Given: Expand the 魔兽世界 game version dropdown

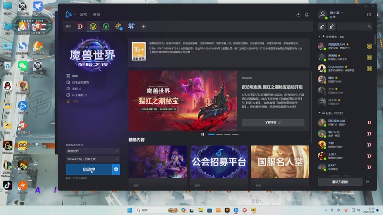Looking at the screenshot, I should point(93,151).
